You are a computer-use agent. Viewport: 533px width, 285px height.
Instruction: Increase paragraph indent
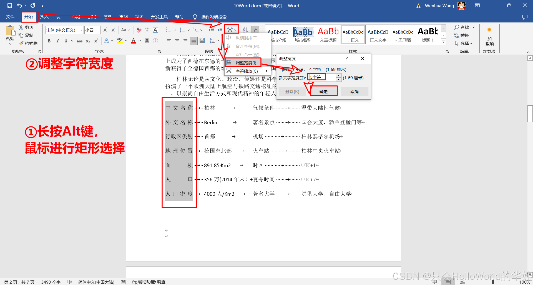click(x=220, y=30)
